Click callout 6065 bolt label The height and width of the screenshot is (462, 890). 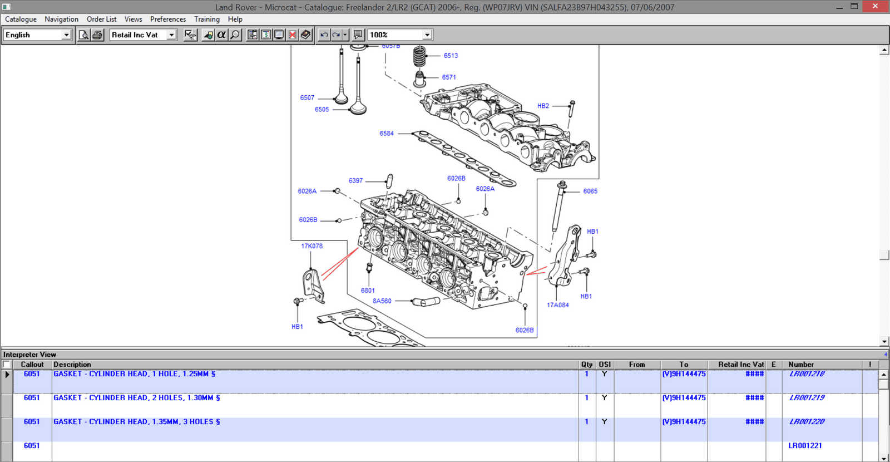click(590, 191)
